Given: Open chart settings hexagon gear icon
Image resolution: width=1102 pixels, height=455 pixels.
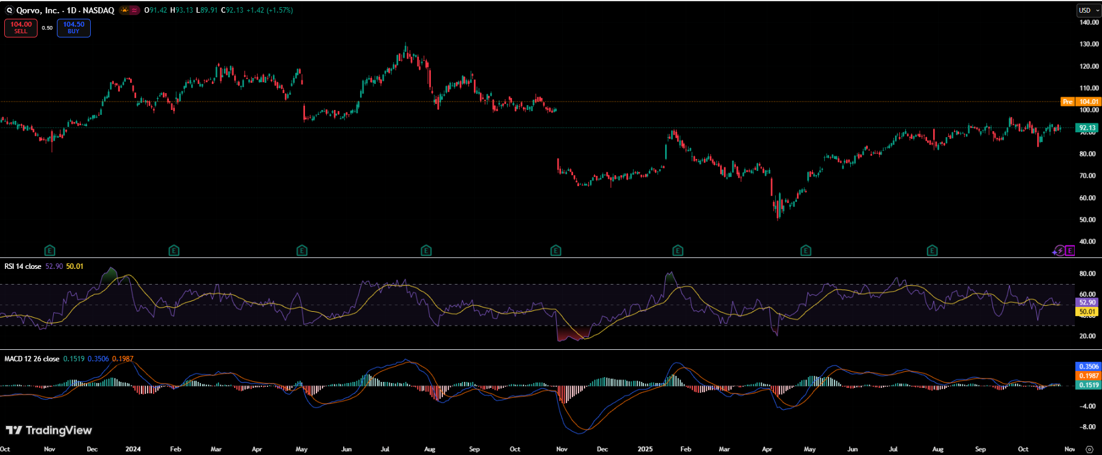Looking at the screenshot, I should (x=1089, y=449).
